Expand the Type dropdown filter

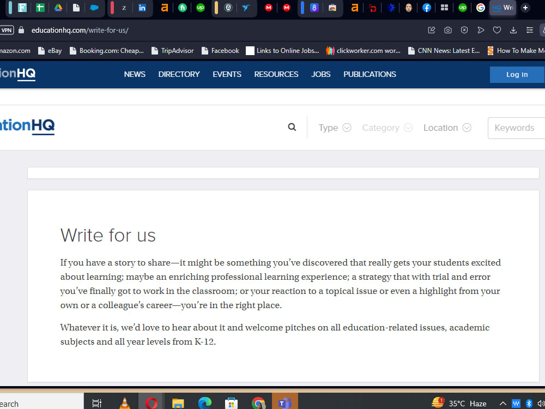(335, 128)
